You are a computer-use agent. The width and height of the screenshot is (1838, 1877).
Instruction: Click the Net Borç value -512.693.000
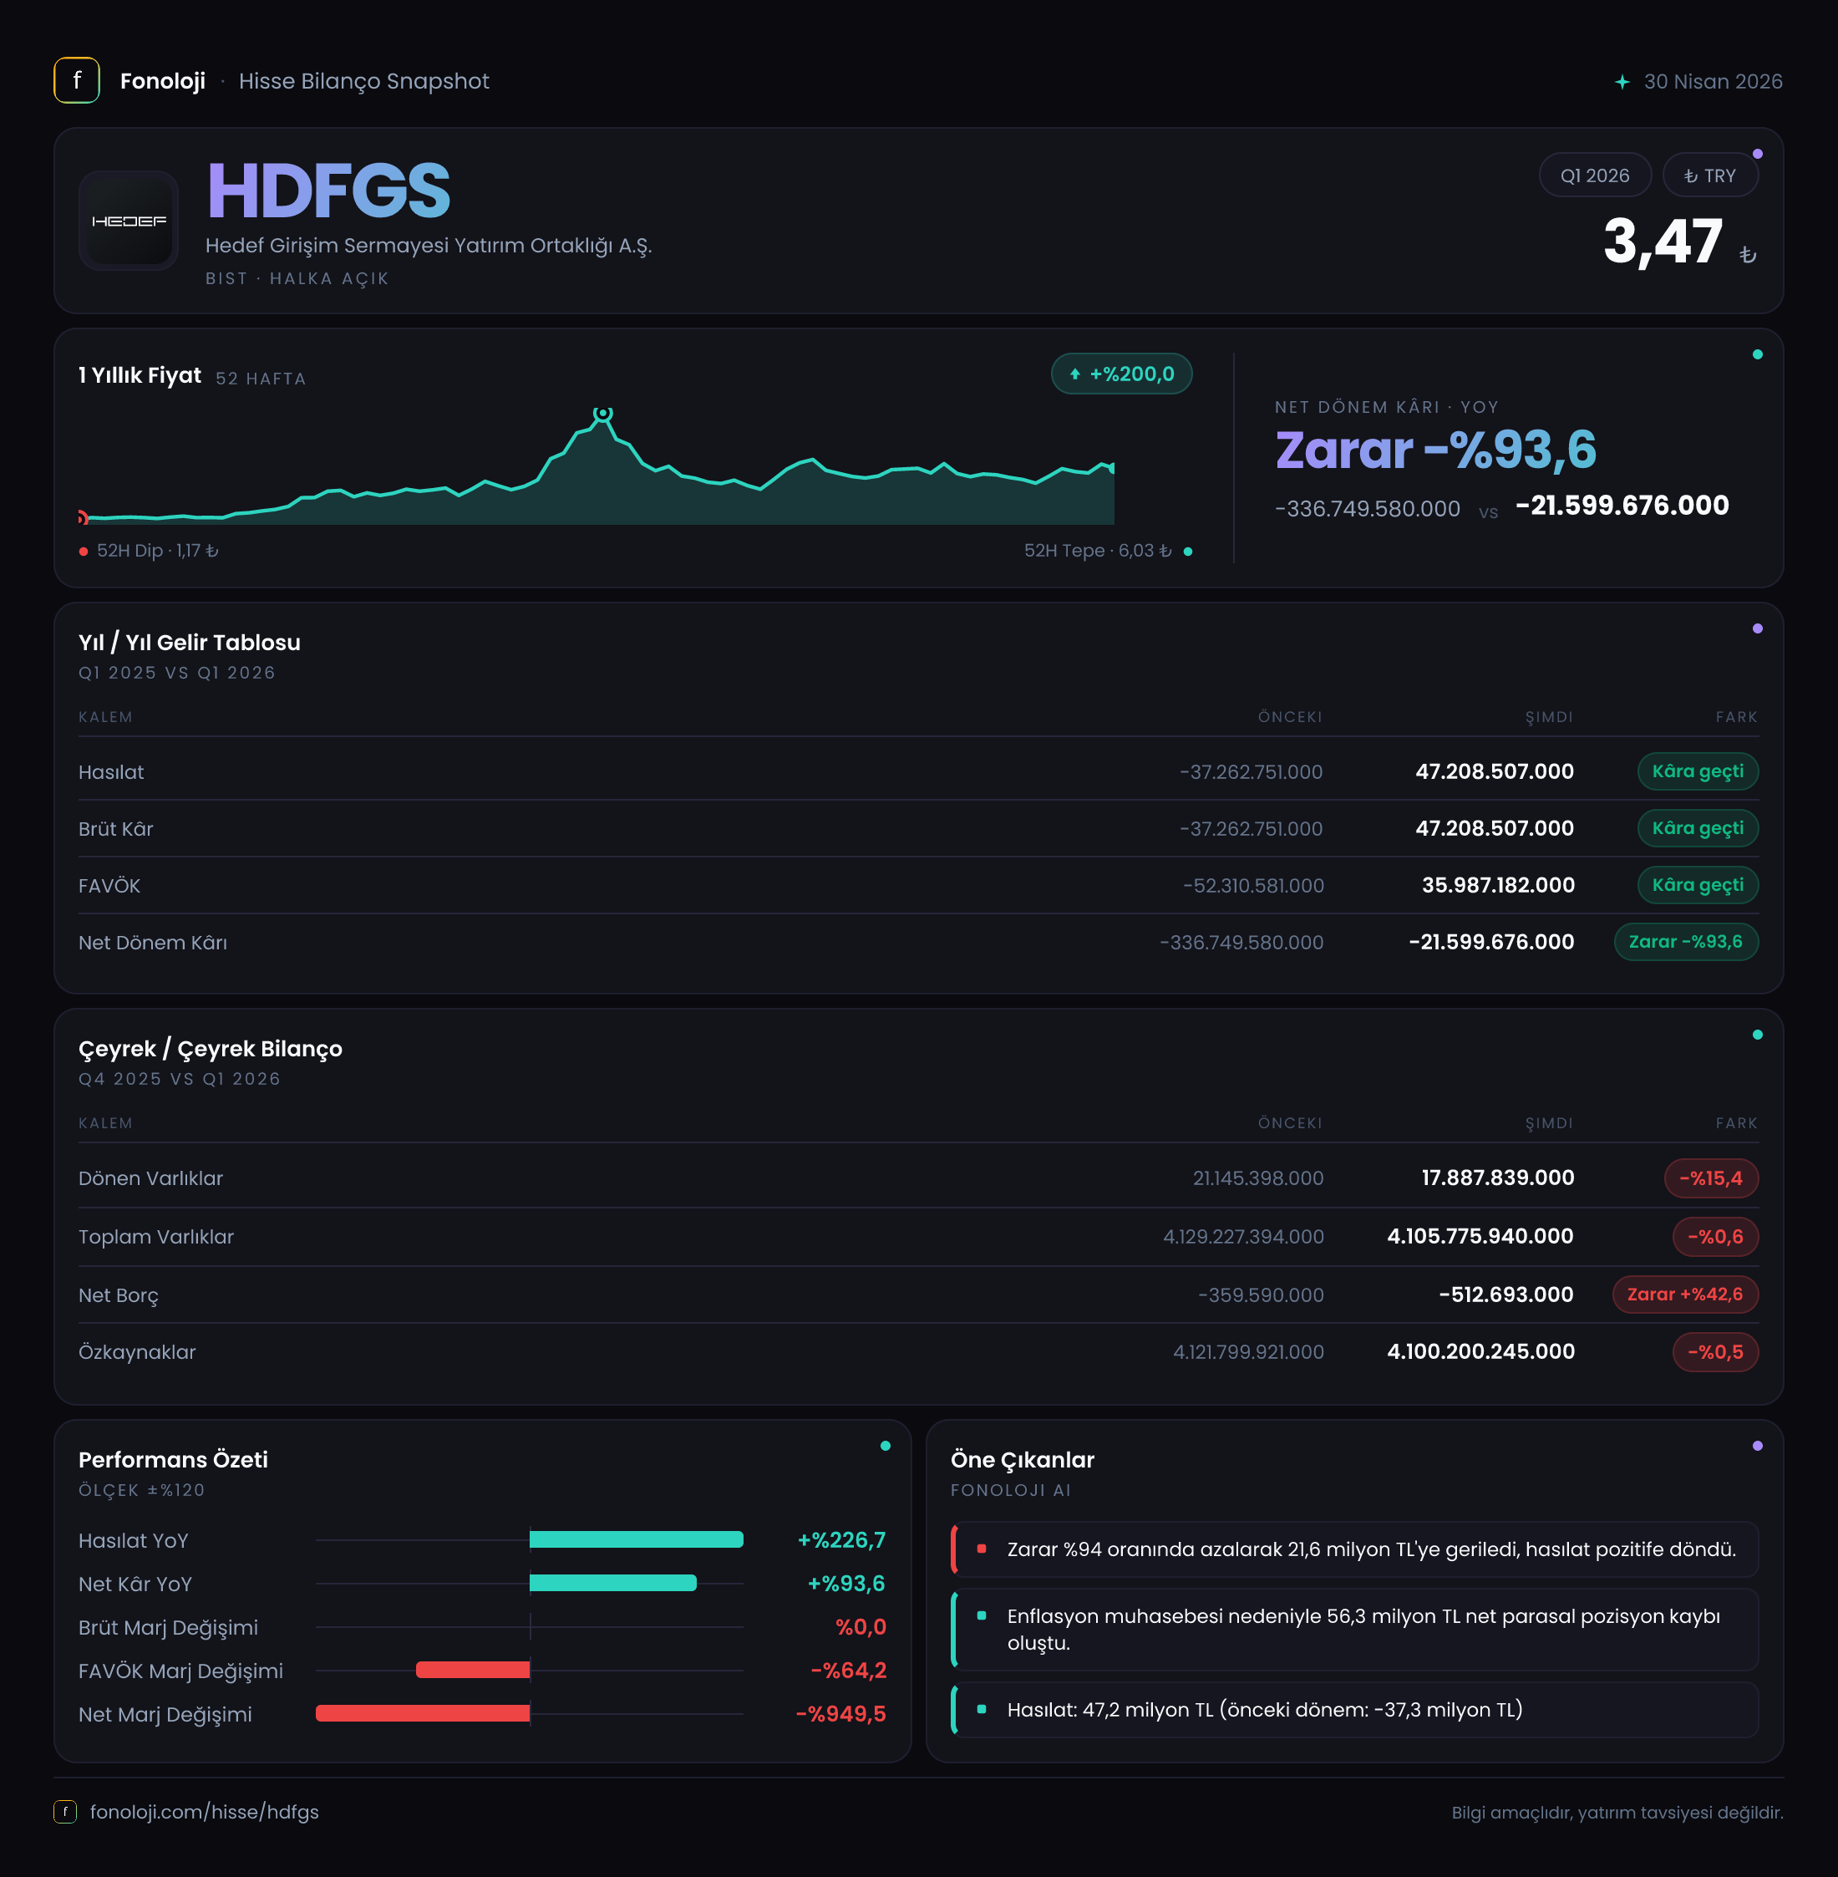[1506, 1295]
